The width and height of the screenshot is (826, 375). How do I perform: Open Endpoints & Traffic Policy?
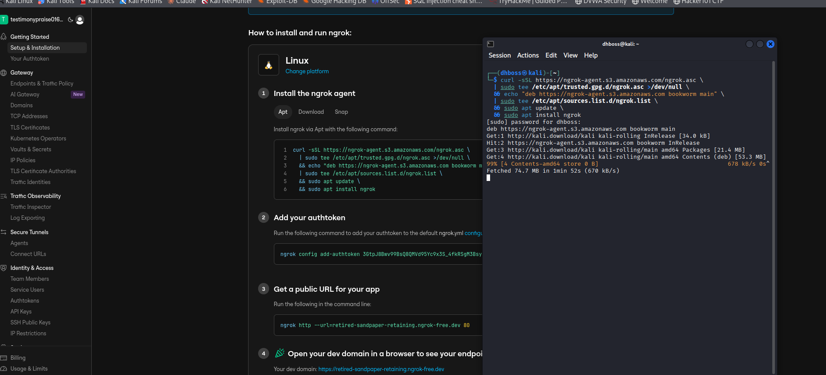pos(42,84)
